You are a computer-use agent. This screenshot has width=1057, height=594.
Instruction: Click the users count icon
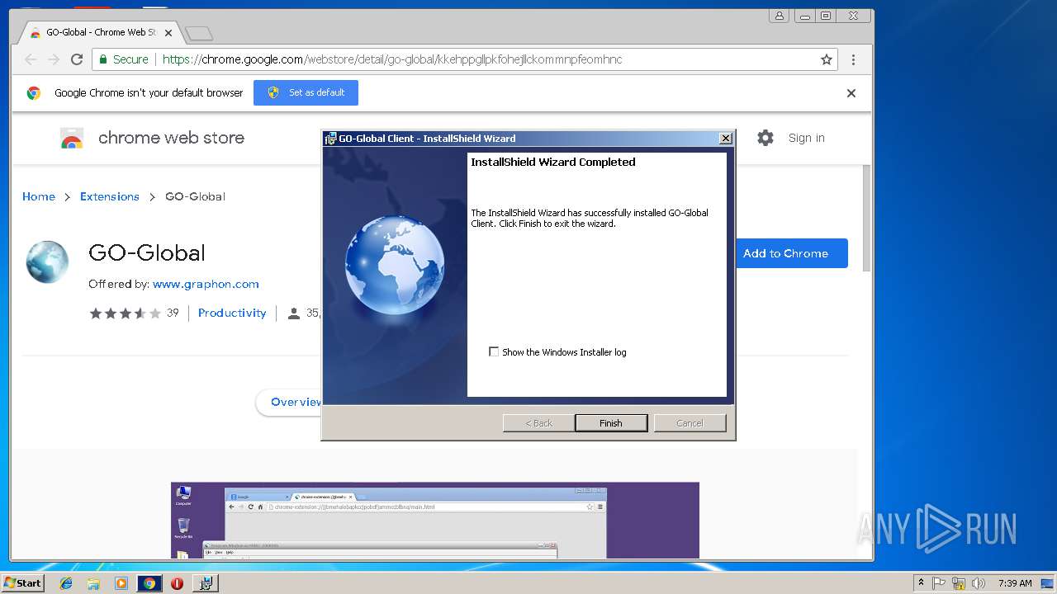pos(294,313)
